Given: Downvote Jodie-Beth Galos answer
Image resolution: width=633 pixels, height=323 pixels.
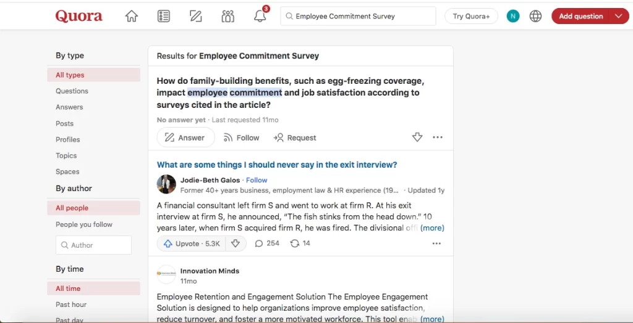Looking at the screenshot, I should [x=236, y=243].
